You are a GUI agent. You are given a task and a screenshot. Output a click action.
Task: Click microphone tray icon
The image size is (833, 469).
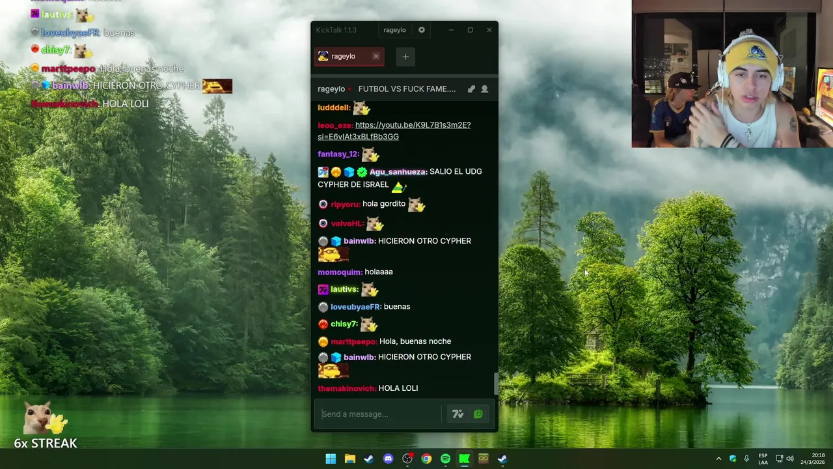[x=746, y=459]
